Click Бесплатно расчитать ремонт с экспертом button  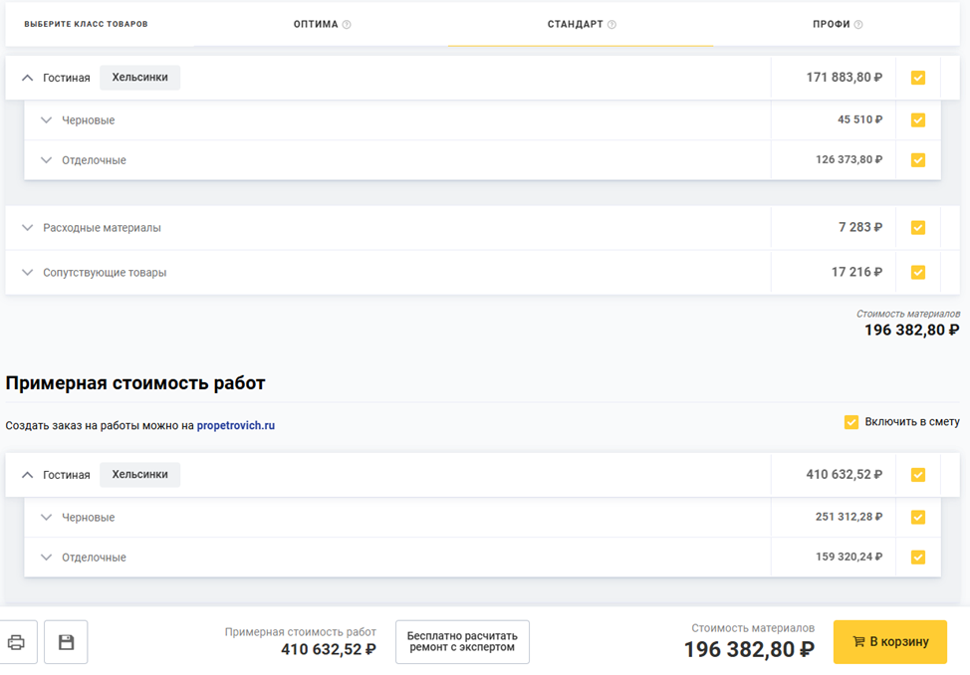[462, 642]
